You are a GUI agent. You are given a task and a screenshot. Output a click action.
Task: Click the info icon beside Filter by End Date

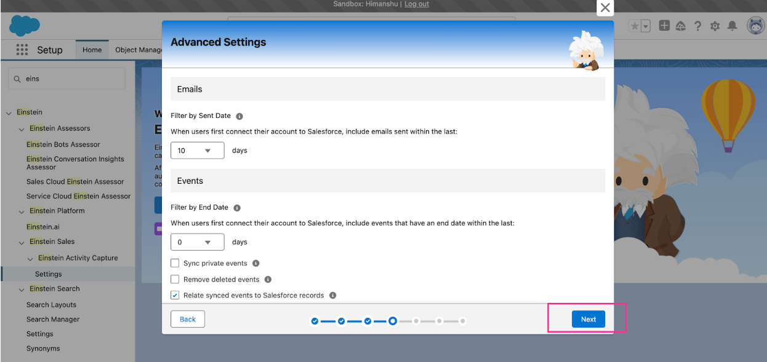237,208
